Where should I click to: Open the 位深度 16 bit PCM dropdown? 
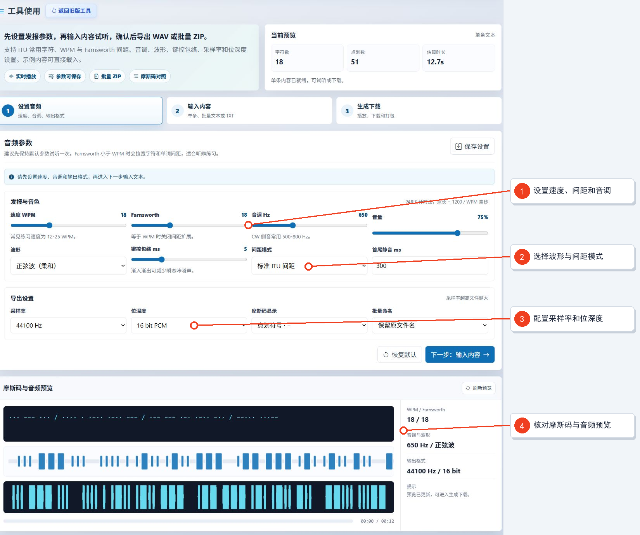pyautogui.click(x=189, y=325)
